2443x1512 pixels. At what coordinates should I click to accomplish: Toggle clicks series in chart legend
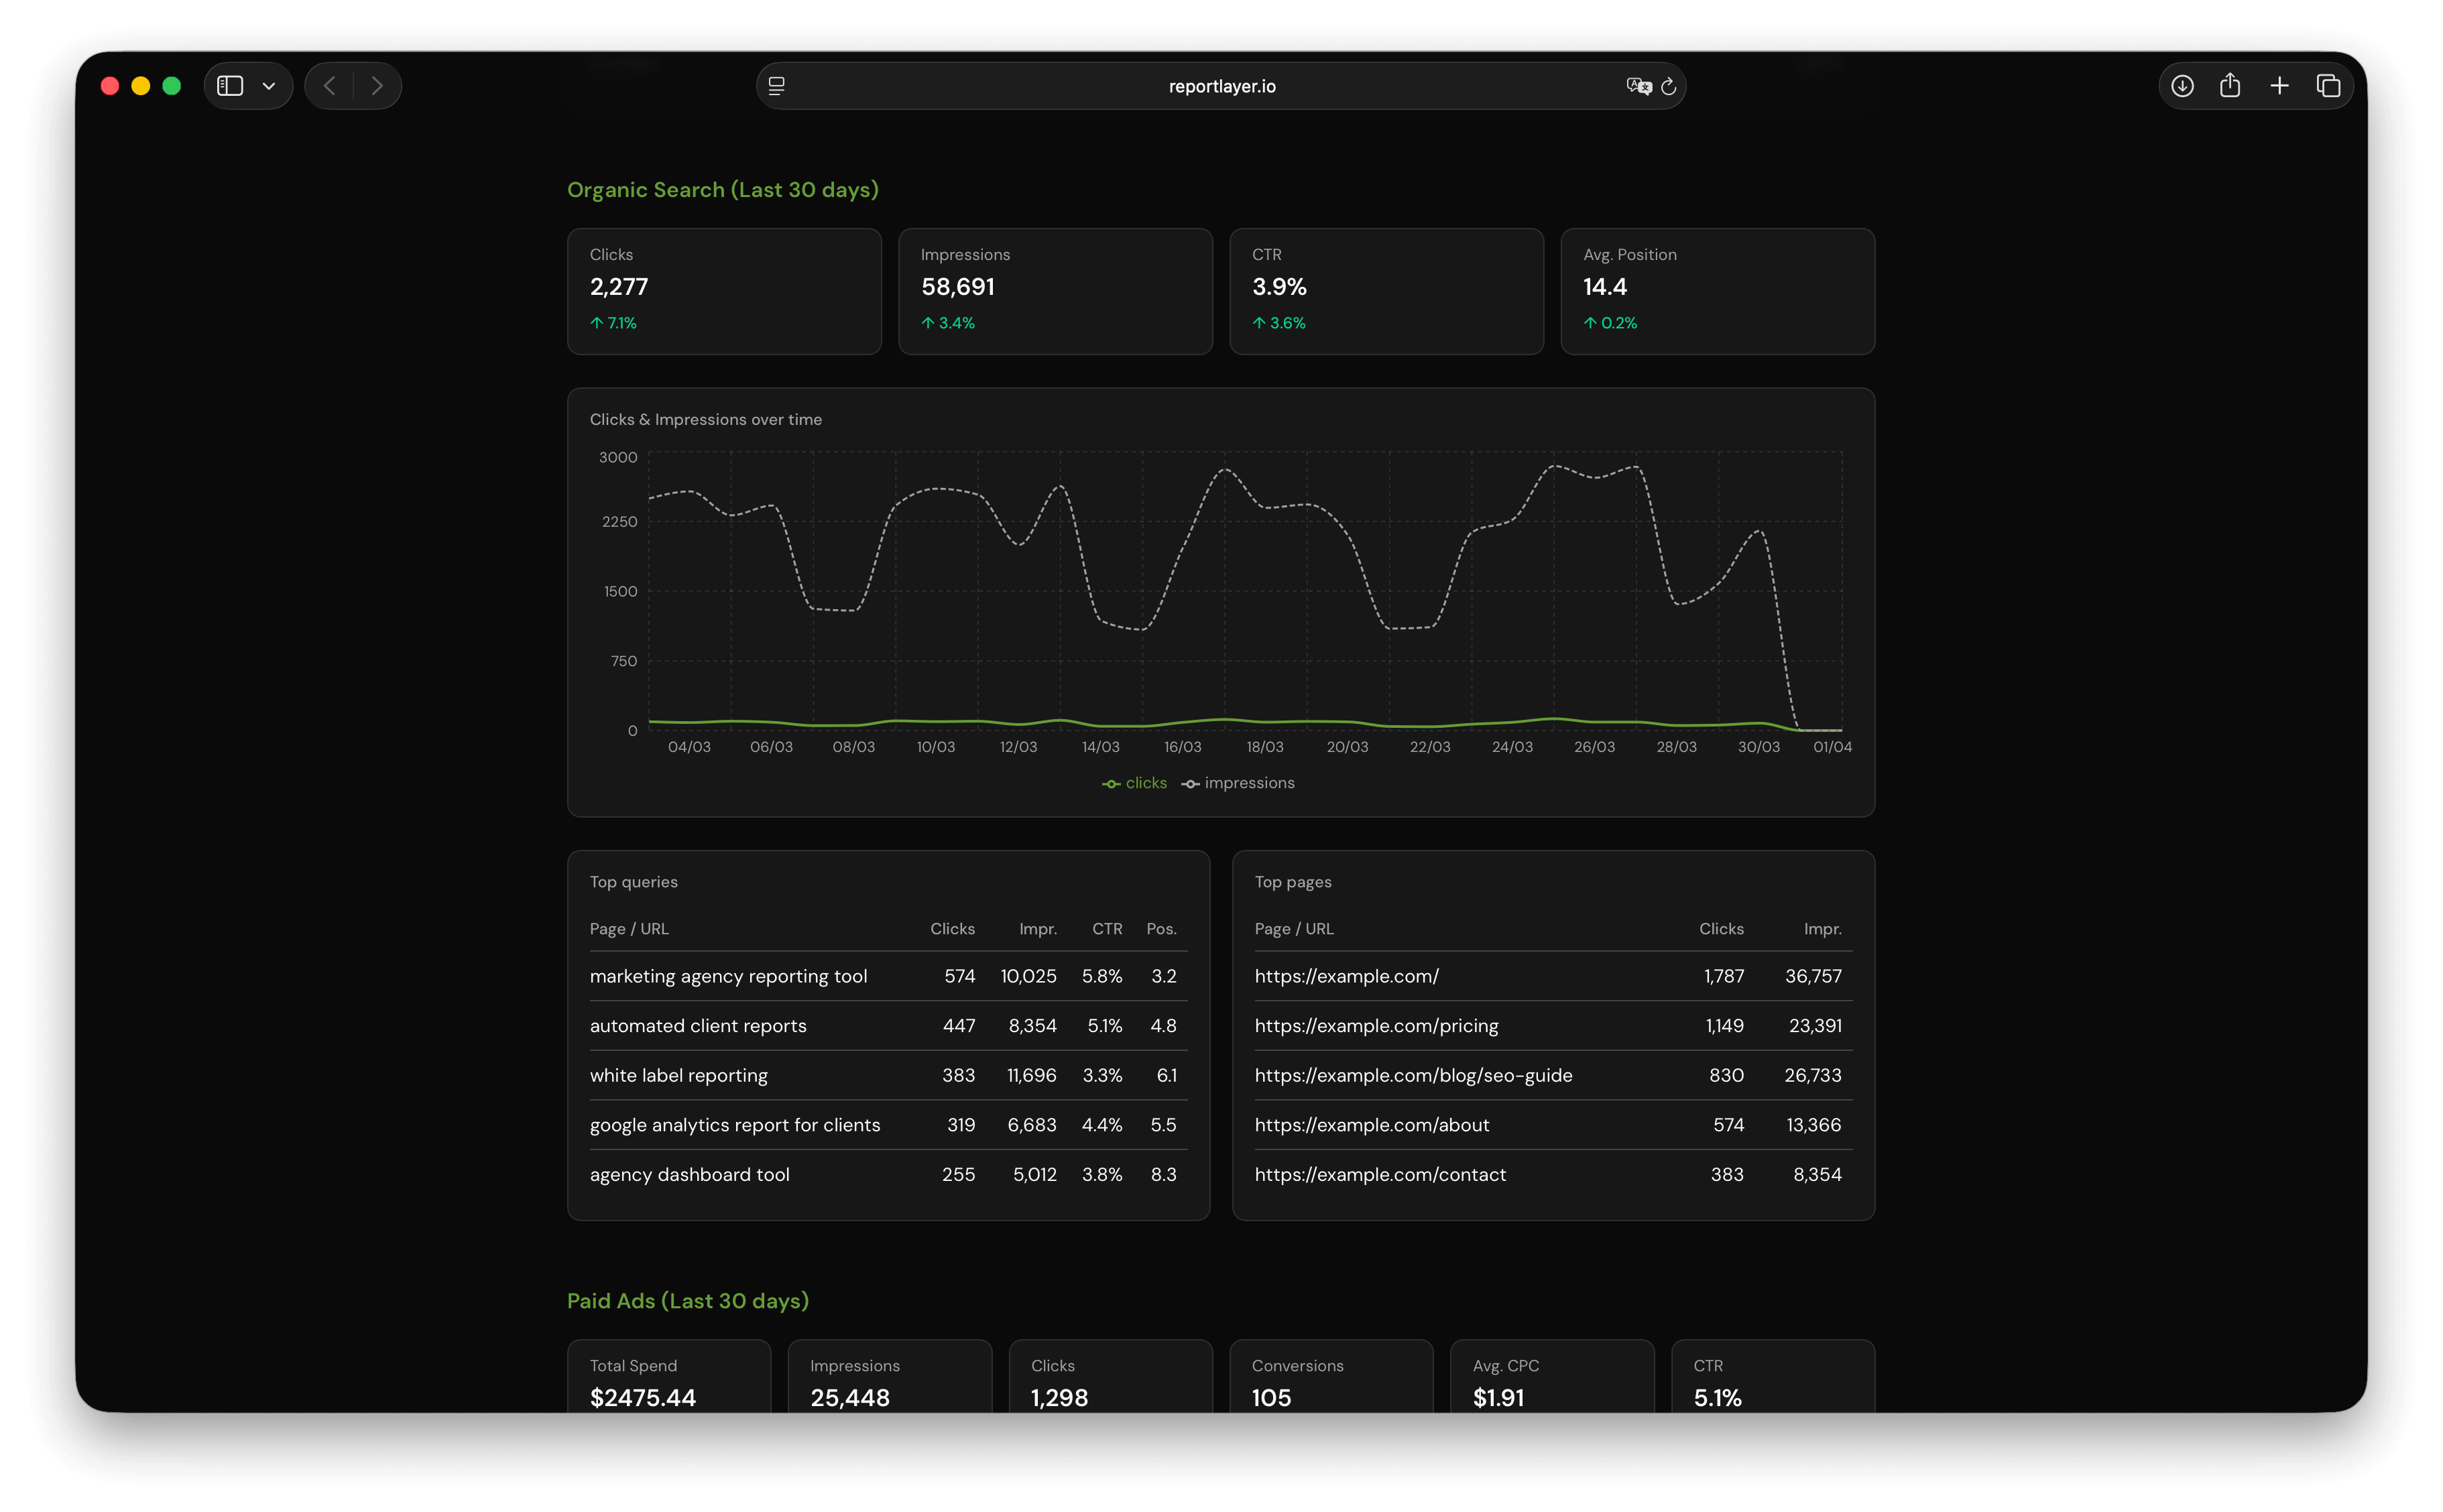point(1134,783)
